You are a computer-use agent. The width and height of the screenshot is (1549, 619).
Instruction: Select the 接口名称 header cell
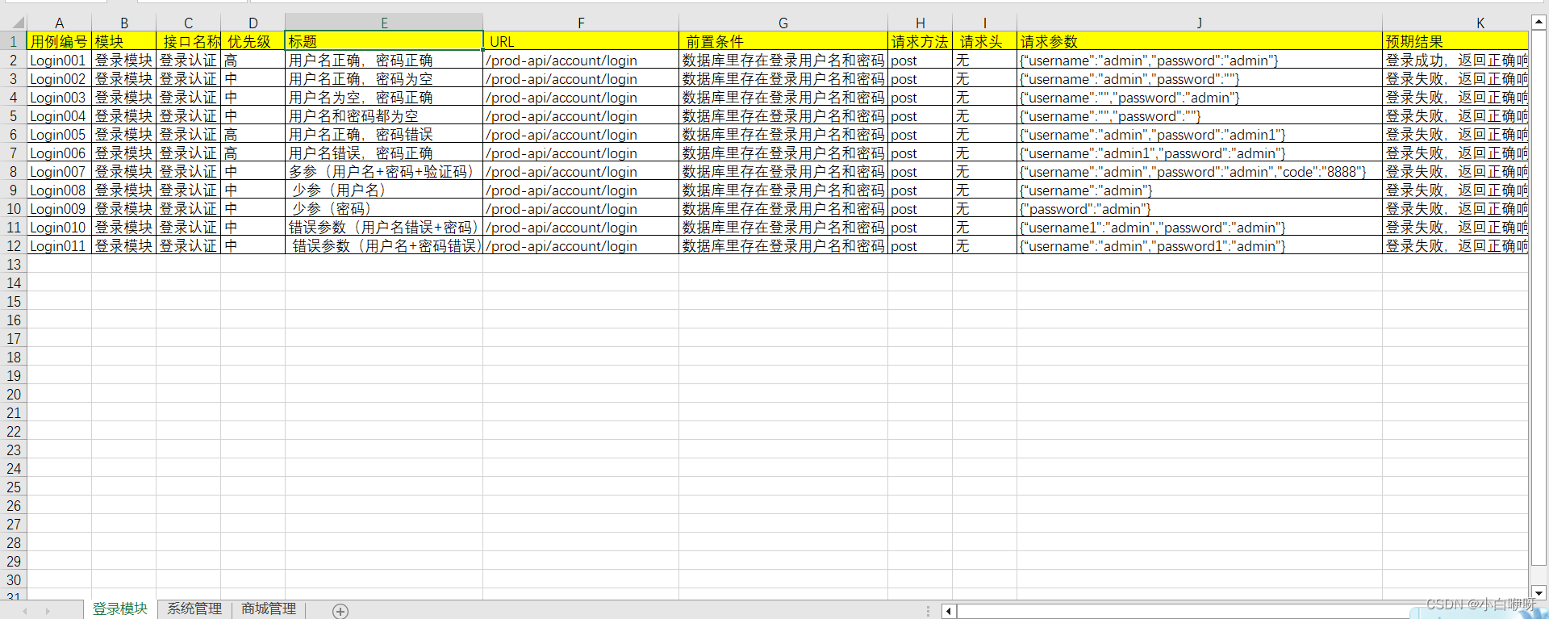[x=188, y=41]
